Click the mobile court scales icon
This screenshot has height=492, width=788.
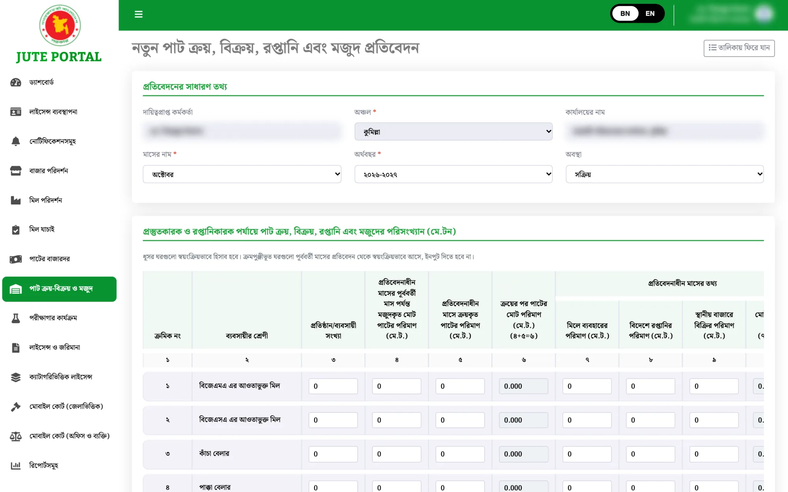(16, 436)
